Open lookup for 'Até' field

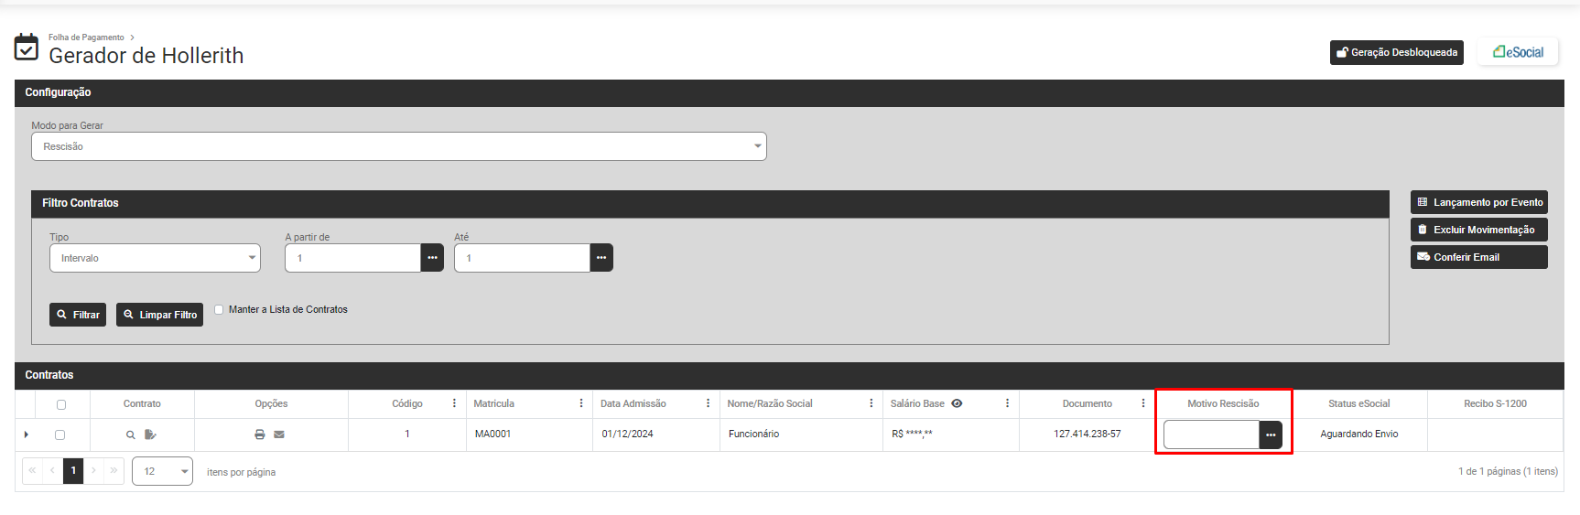tap(601, 258)
